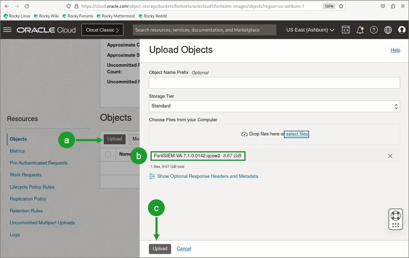The width and height of the screenshot is (409, 258).
Task: Open help using the question mark icon
Action: tap(374, 30)
